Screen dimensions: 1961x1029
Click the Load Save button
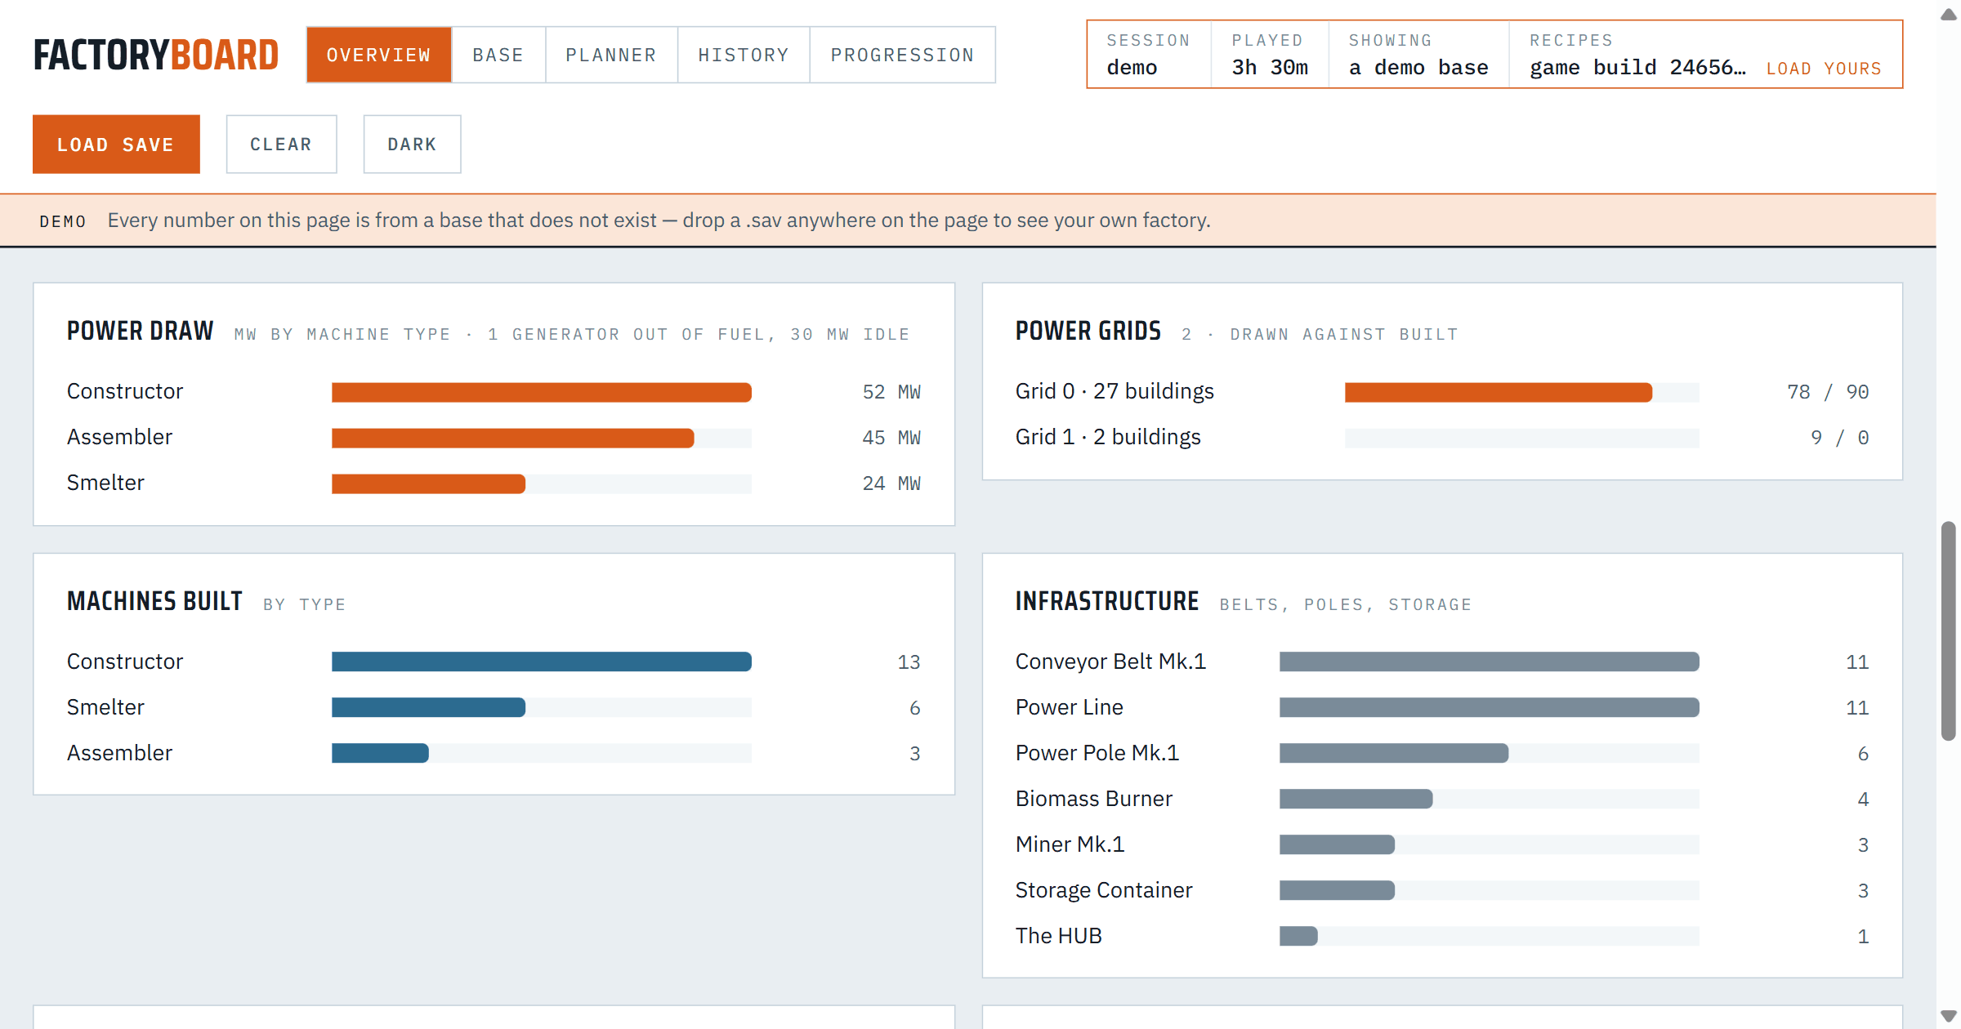[116, 144]
